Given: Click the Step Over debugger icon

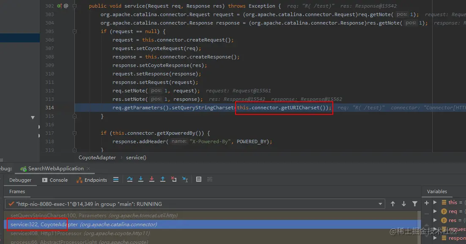Looking at the screenshot, I should click(x=130, y=180).
